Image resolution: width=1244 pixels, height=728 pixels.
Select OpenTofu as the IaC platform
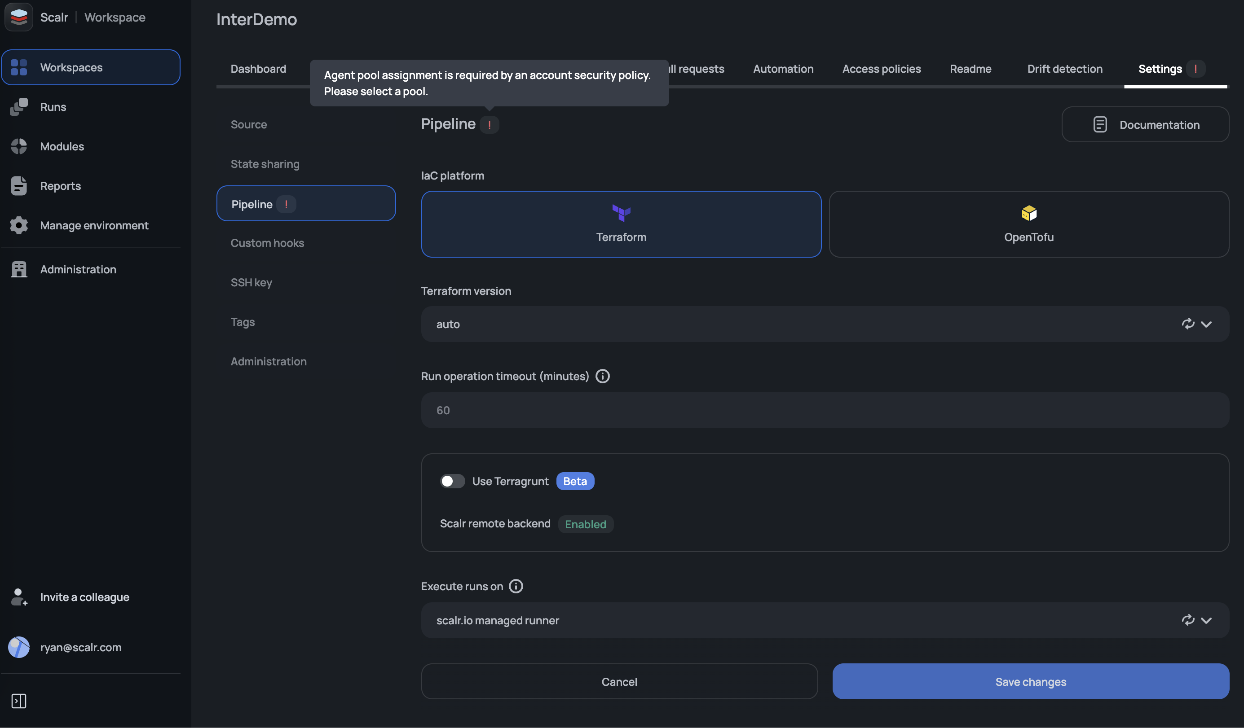1028,224
